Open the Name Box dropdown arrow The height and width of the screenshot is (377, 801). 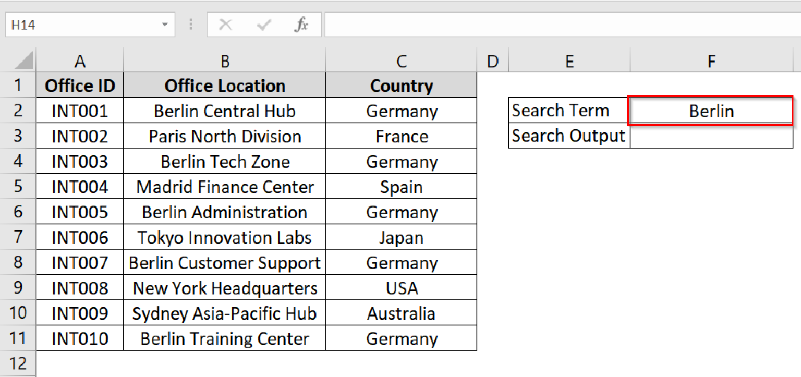tap(165, 24)
